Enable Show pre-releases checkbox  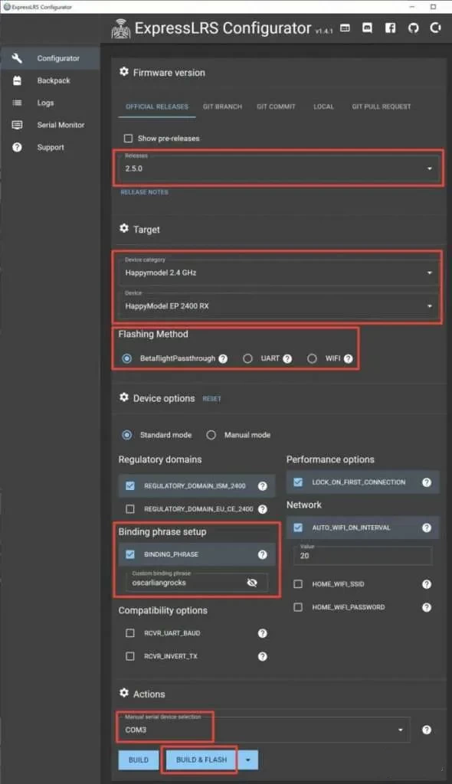click(x=128, y=138)
